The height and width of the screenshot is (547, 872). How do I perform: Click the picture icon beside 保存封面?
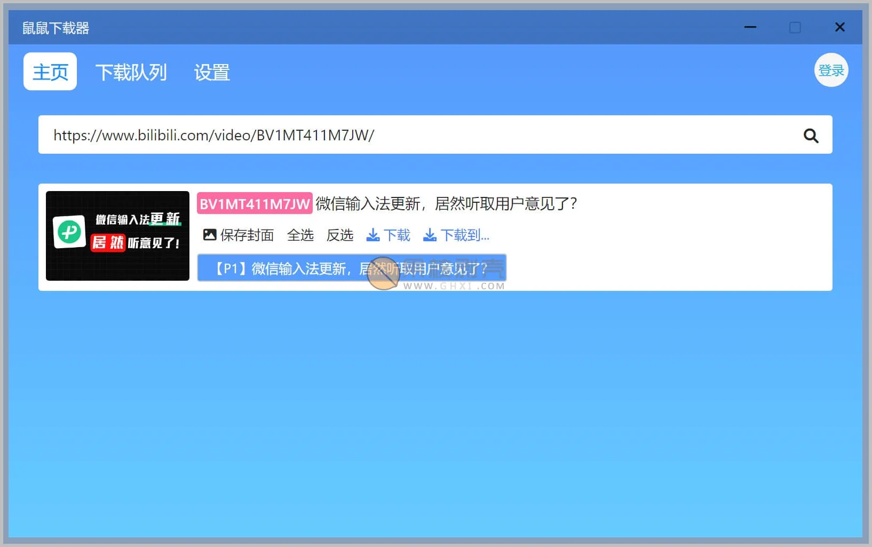pyautogui.click(x=210, y=235)
